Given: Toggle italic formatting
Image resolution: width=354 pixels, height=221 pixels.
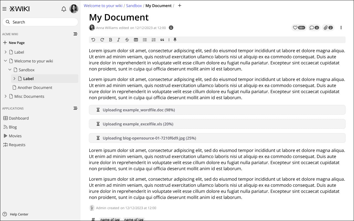Looking at the screenshot, I should (x=118, y=40).
